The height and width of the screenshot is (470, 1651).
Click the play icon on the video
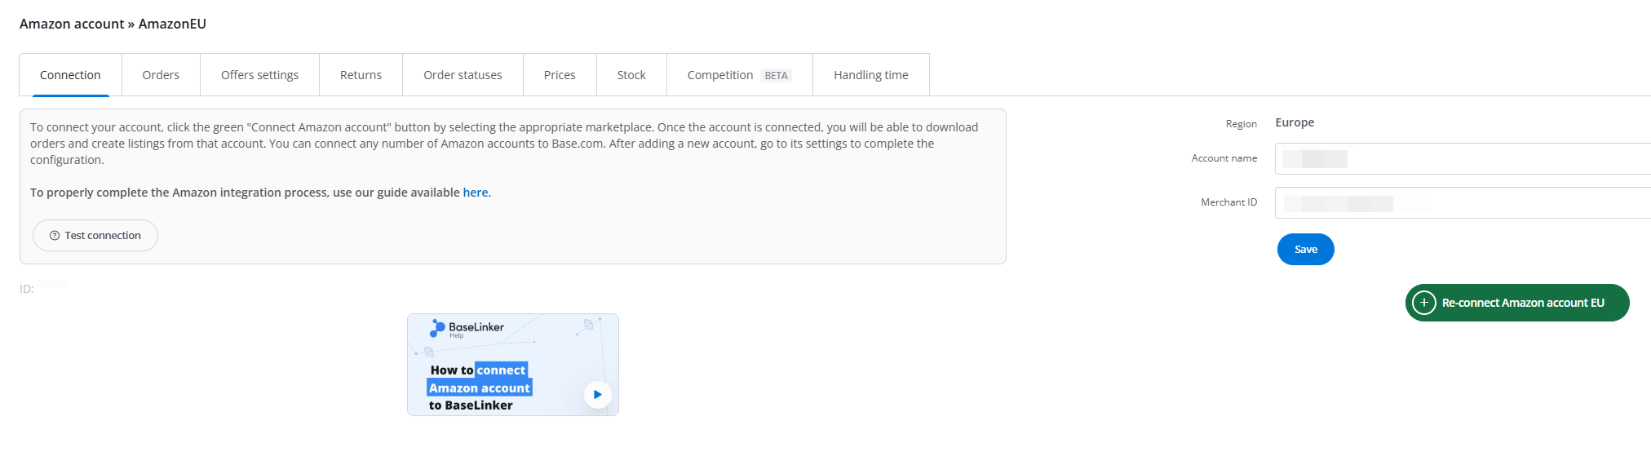click(597, 394)
